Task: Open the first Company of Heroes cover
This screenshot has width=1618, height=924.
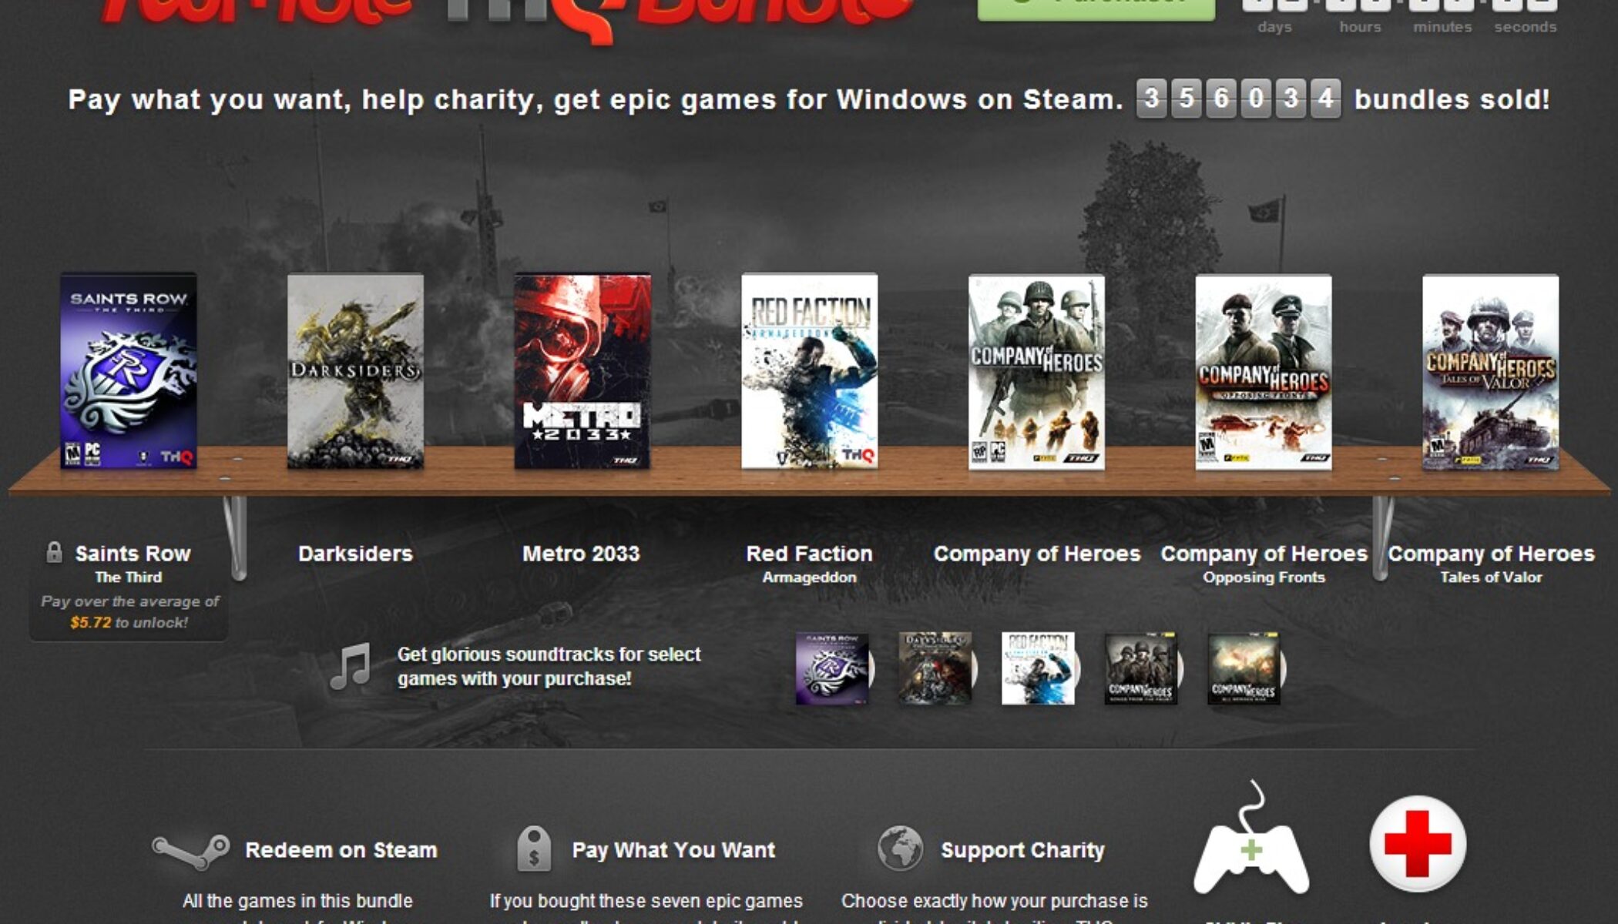Action: [1036, 372]
